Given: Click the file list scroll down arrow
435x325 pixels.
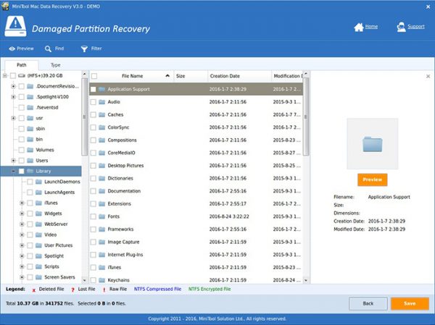Looking at the screenshot, I should (x=306, y=280).
